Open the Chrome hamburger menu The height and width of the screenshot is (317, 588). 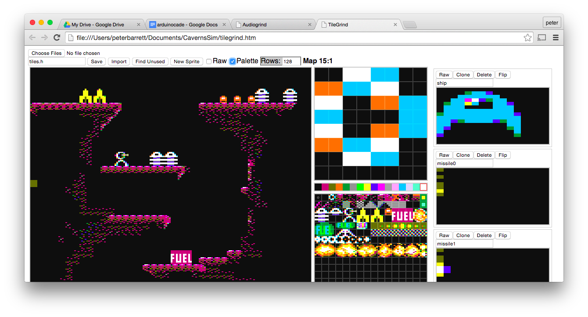pyautogui.click(x=556, y=38)
